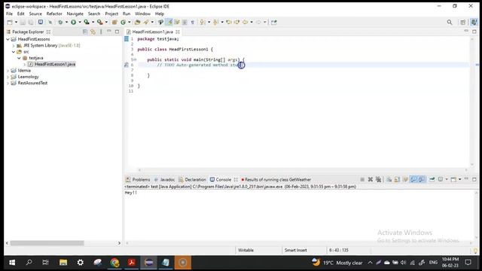Screen dimensions: 482x271
Task: Expand the JRE System Library node
Action: pyautogui.click(x=14, y=45)
